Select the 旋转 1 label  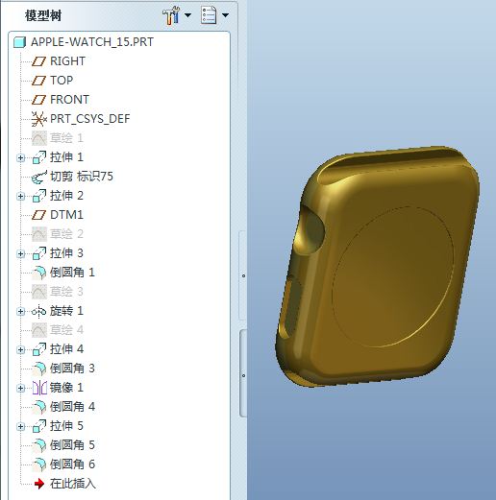tap(66, 311)
